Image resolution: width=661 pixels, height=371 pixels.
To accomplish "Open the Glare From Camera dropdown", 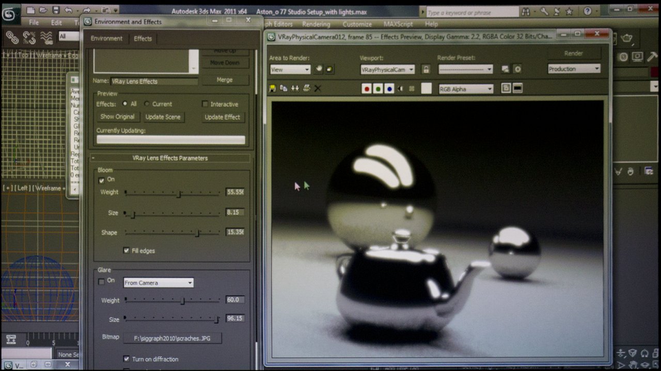I will pyautogui.click(x=159, y=282).
